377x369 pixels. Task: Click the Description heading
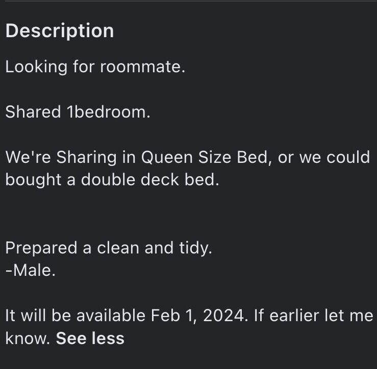point(60,31)
